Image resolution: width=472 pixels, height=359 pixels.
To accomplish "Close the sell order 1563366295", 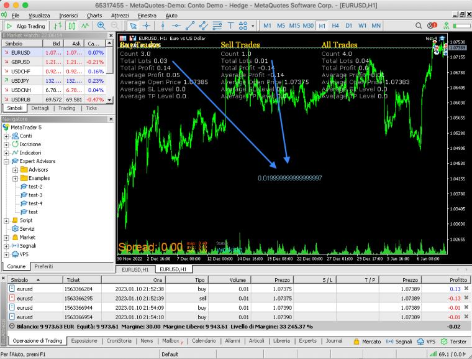I will [x=466, y=298].
